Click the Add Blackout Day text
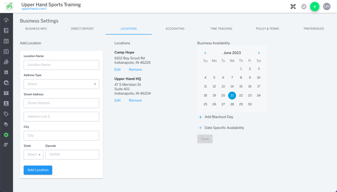The width and height of the screenshot is (337, 192). tap(219, 117)
